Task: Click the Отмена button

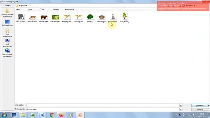Action: click(x=200, y=110)
